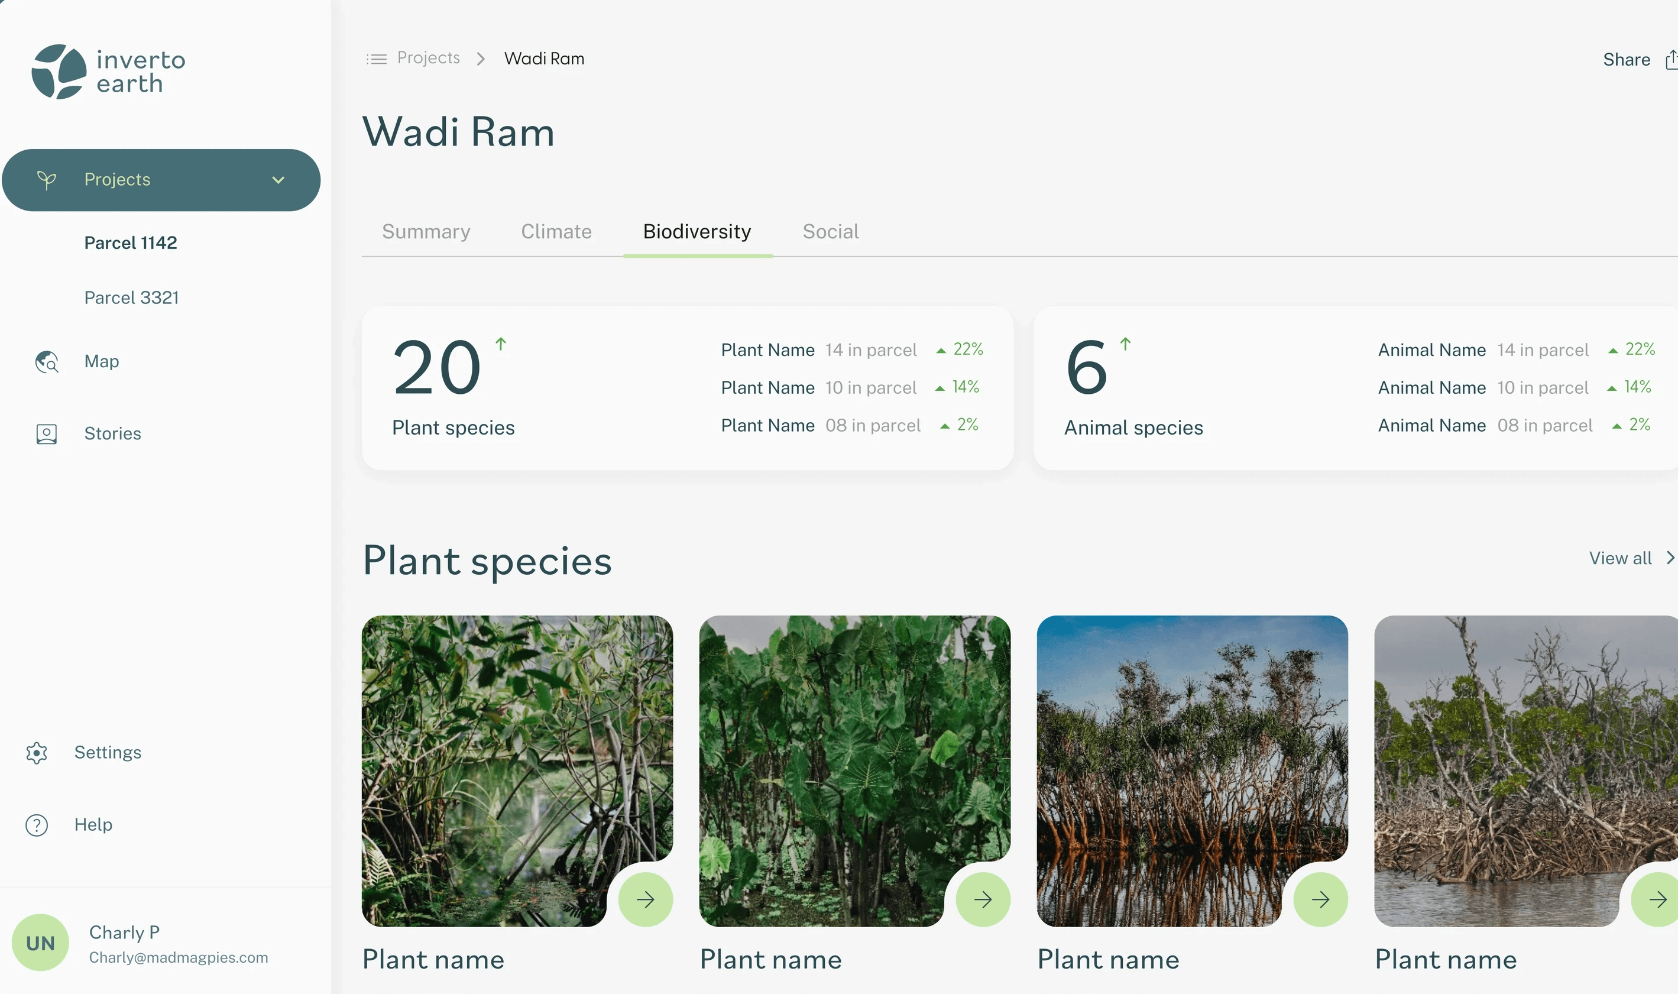The image size is (1678, 994).
Task: Click the Share label
Action: click(x=1627, y=60)
